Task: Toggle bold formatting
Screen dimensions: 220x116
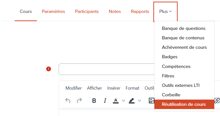Action: point(94,101)
